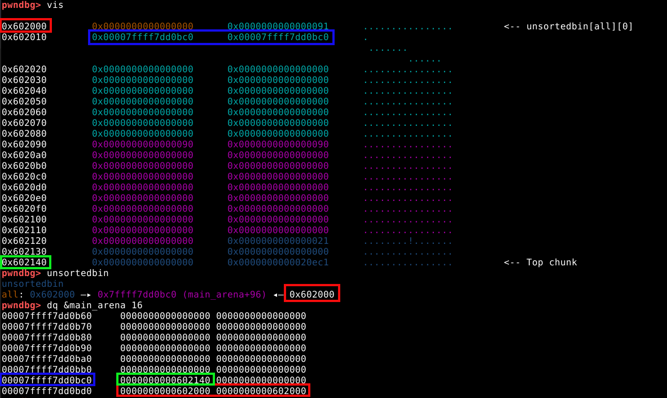Screen dimensions: 667x398
Task: Select the 0x602090 row address
Action: 24,145
